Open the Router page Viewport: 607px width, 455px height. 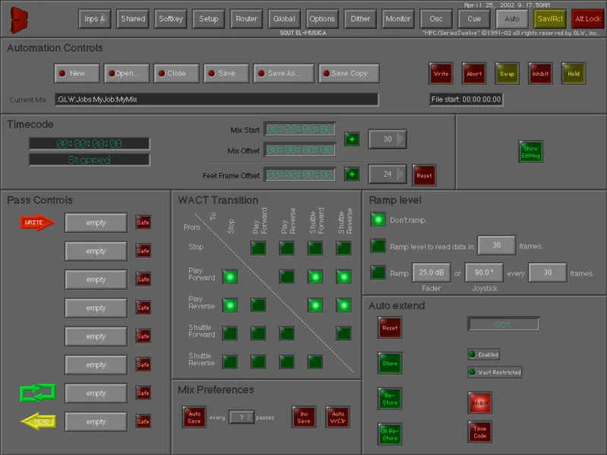(x=247, y=19)
